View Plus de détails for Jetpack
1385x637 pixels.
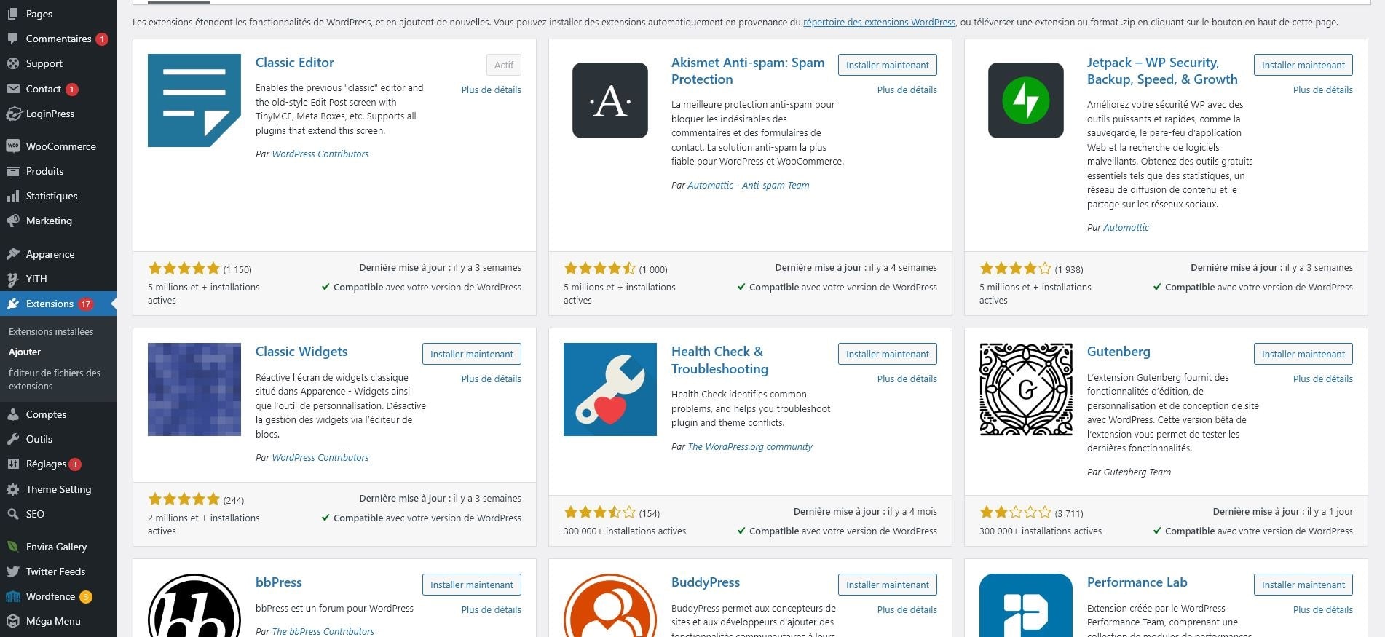point(1323,90)
